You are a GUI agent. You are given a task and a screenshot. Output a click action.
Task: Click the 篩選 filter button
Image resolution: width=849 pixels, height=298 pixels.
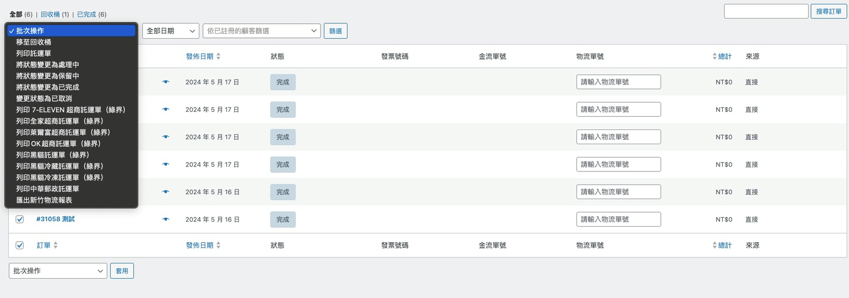336,31
